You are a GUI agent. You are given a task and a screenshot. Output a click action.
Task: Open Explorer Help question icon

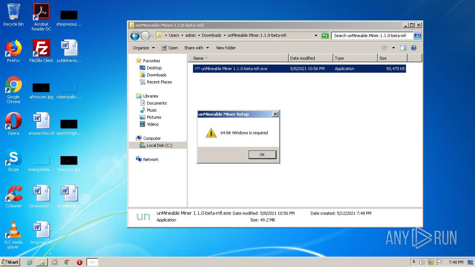point(414,48)
